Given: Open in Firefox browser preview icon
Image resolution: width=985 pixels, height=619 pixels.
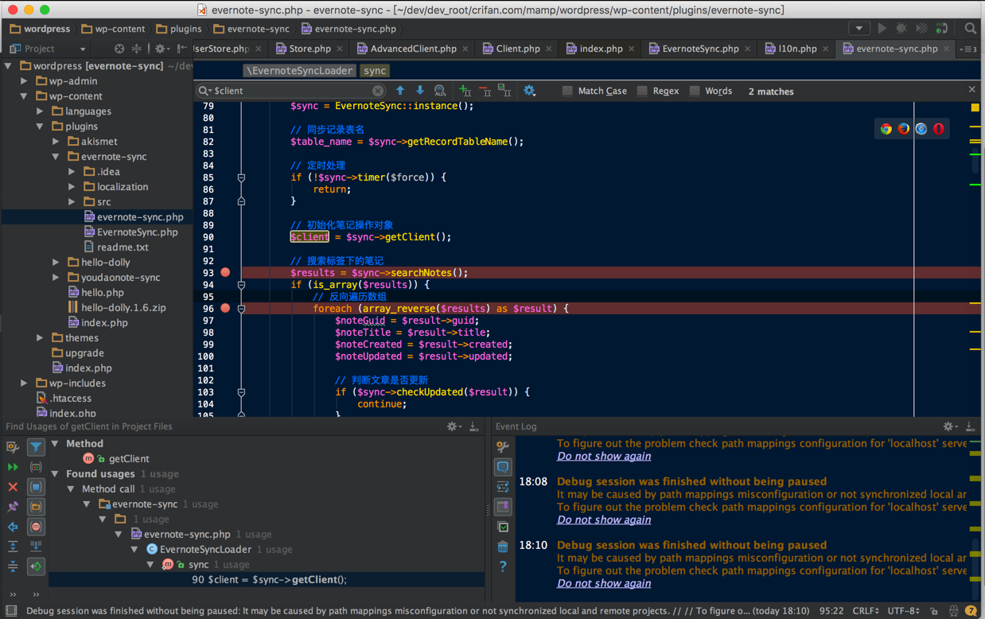Looking at the screenshot, I should 903,129.
